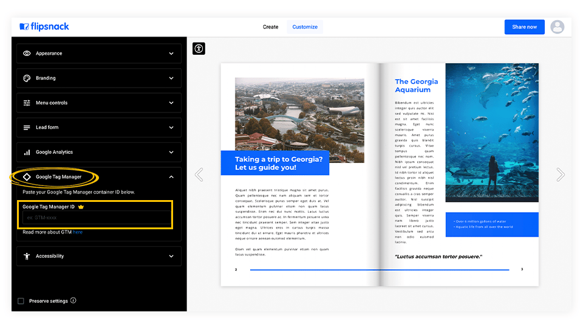Click the Preserve settings info icon
583x329 pixels.
73,300
